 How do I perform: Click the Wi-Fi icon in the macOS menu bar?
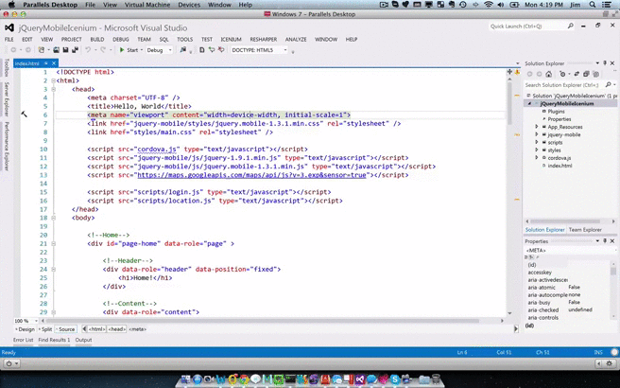click(489, 5)
